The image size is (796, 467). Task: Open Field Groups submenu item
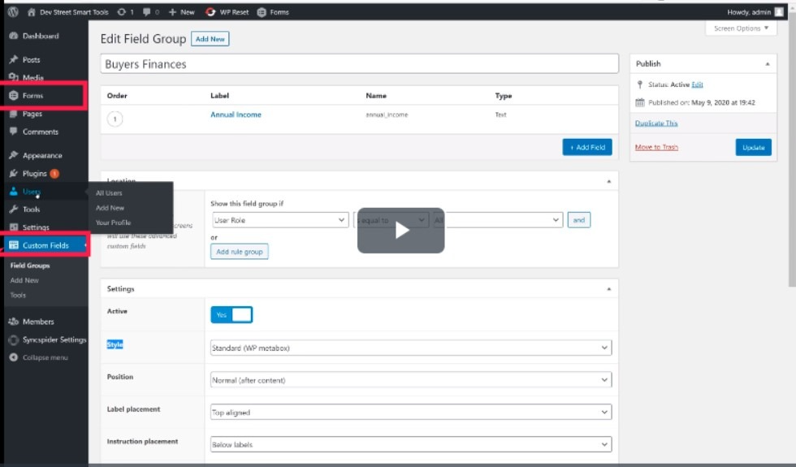point(30,266)
